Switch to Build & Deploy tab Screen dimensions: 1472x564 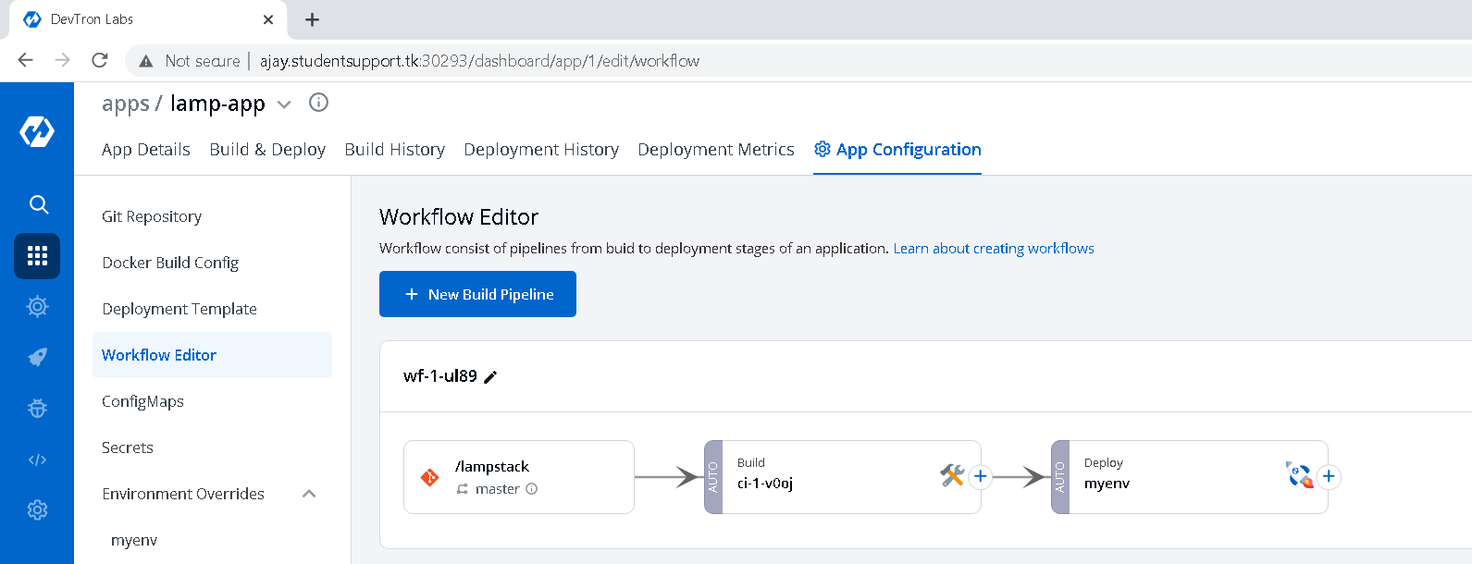pyautogui.click(x=267, y=150)
